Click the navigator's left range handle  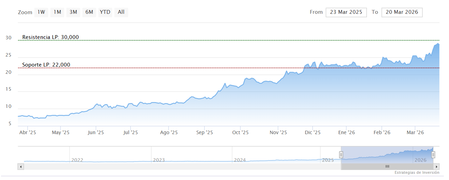(x=341, y=155)
